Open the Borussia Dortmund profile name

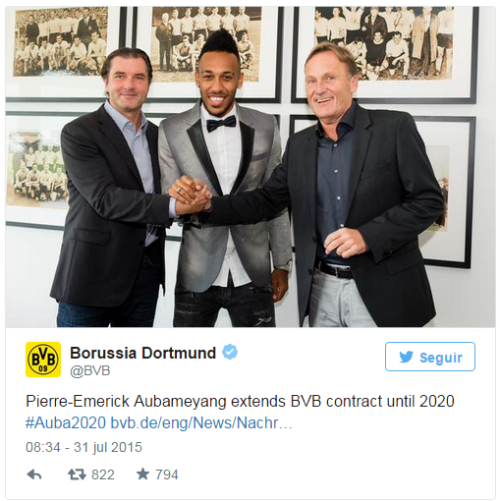coord(143,353)
